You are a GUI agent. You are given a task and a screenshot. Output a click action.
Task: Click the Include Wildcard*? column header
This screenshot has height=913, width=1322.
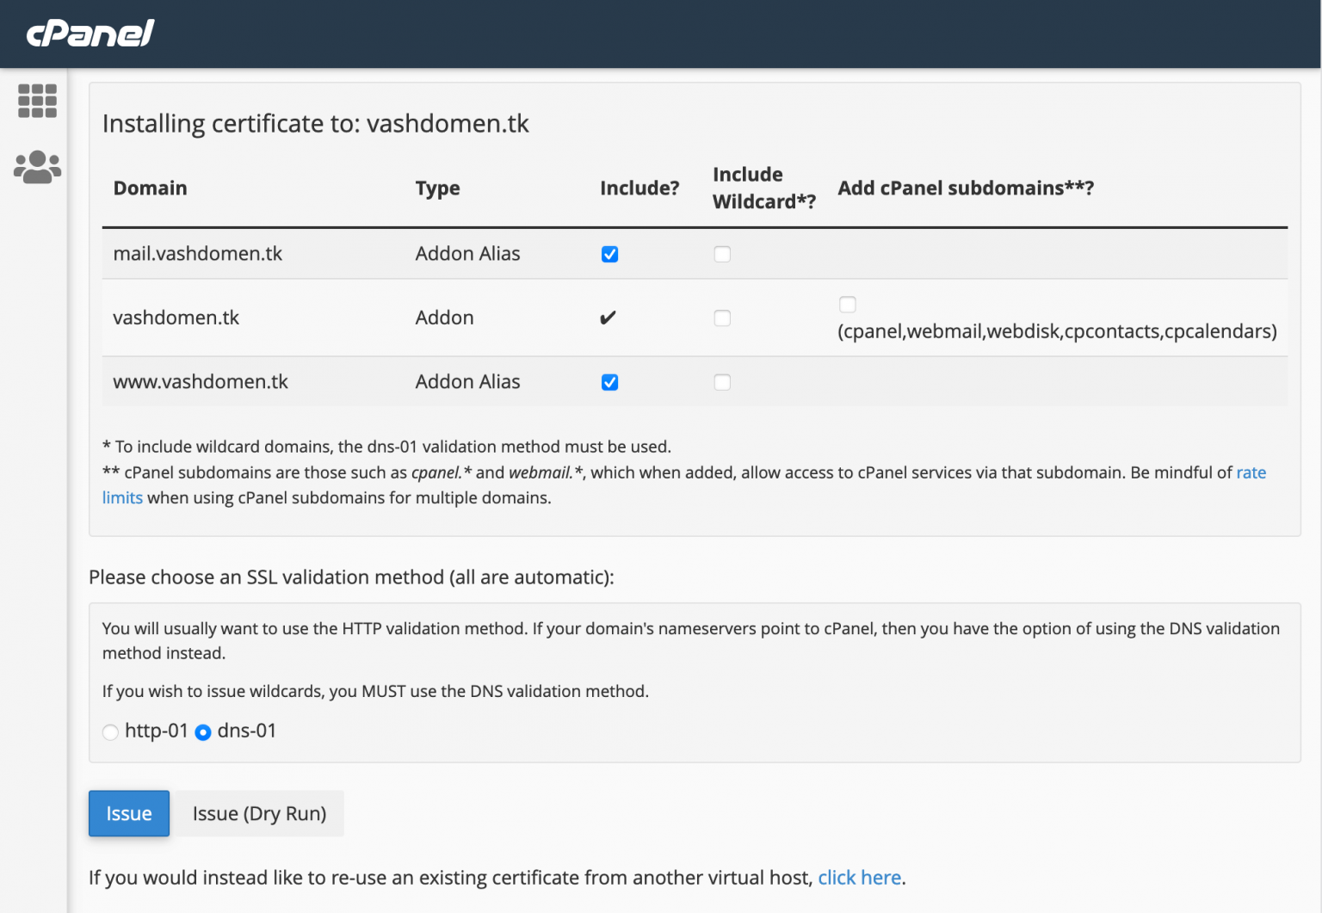coord(764,188)
